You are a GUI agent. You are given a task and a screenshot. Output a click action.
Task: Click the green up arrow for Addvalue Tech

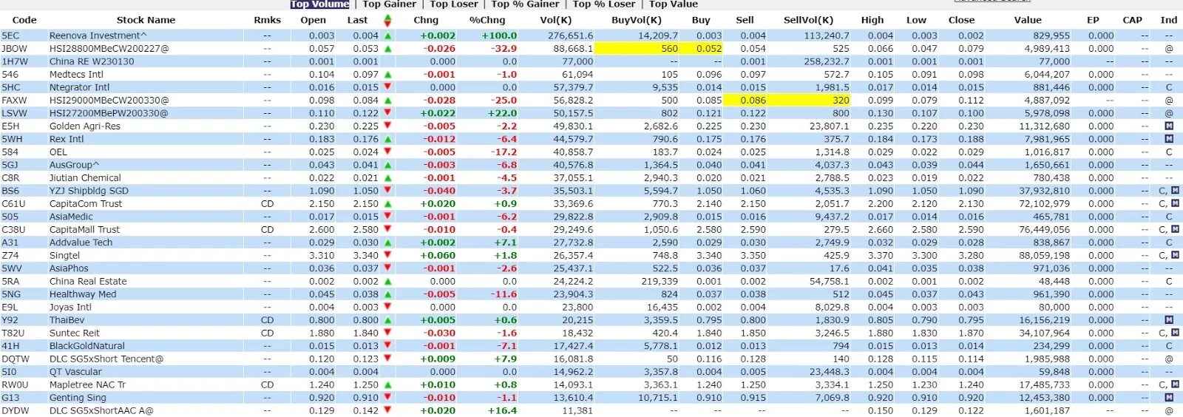click(387, 243)
